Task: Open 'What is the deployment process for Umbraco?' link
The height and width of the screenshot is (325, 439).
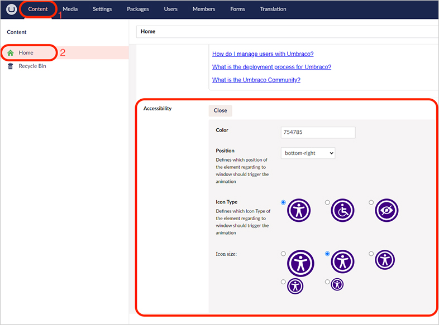Action: pyautogui.click(x=271, y=67)
